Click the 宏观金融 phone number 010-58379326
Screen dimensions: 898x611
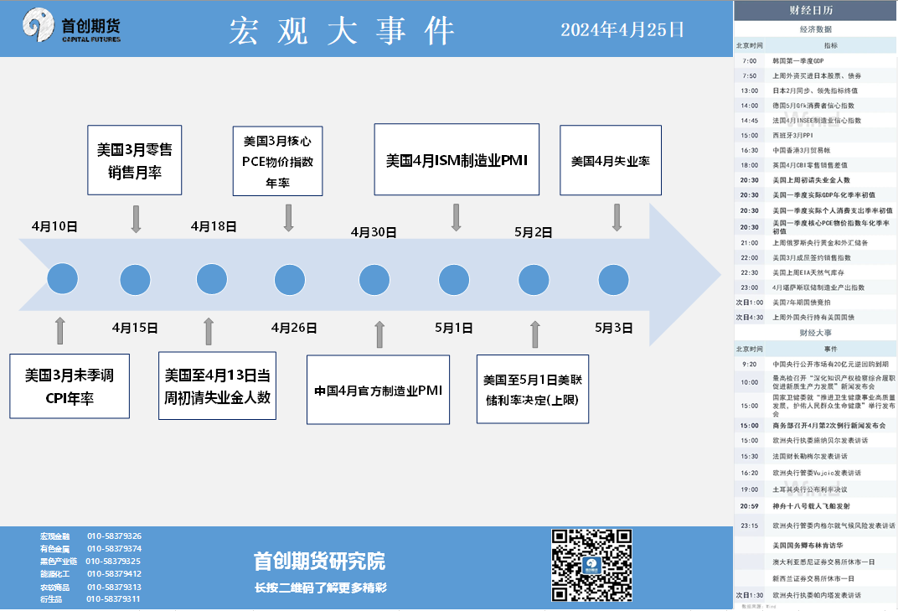pos(114,536)
